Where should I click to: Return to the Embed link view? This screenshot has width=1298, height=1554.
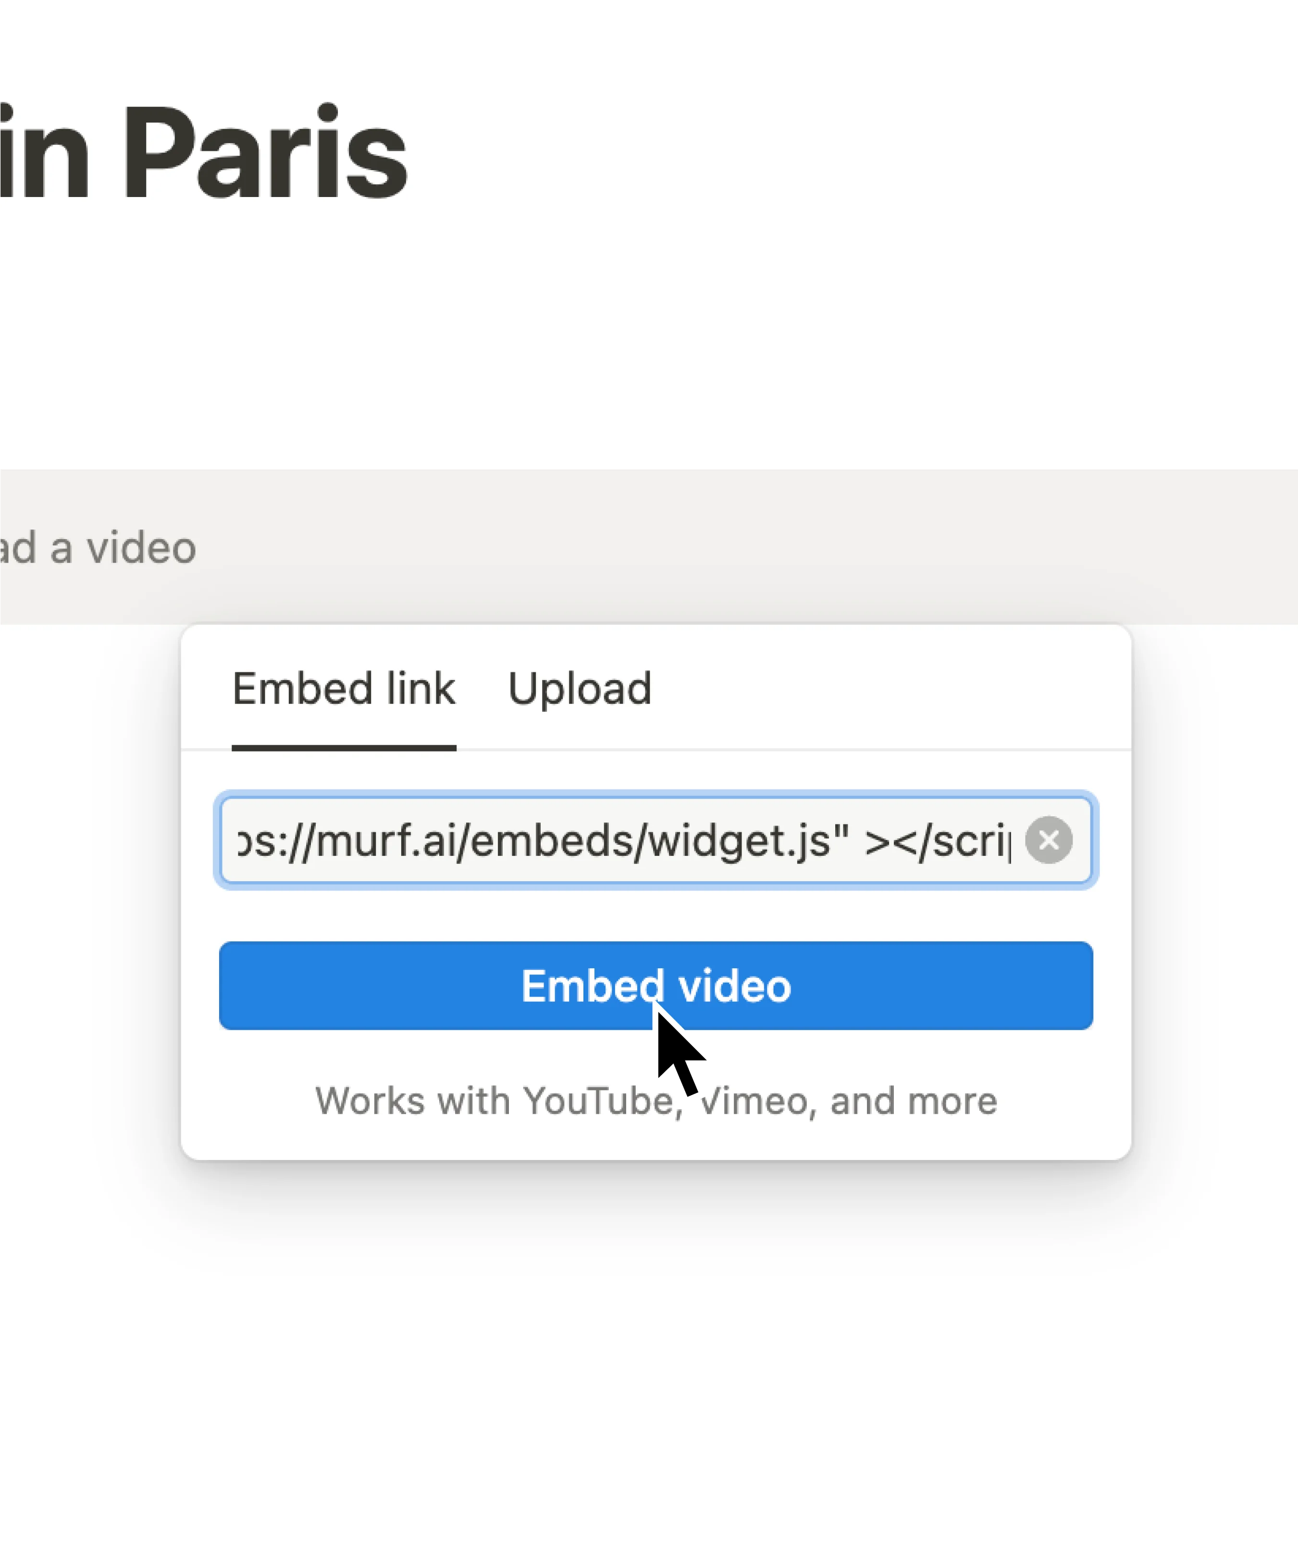(344, 688)
